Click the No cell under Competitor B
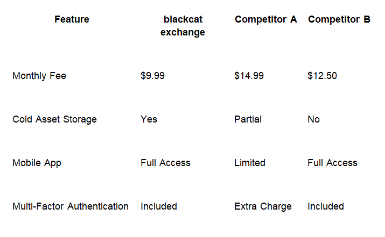385x237 pixels. tap(313, 119)
